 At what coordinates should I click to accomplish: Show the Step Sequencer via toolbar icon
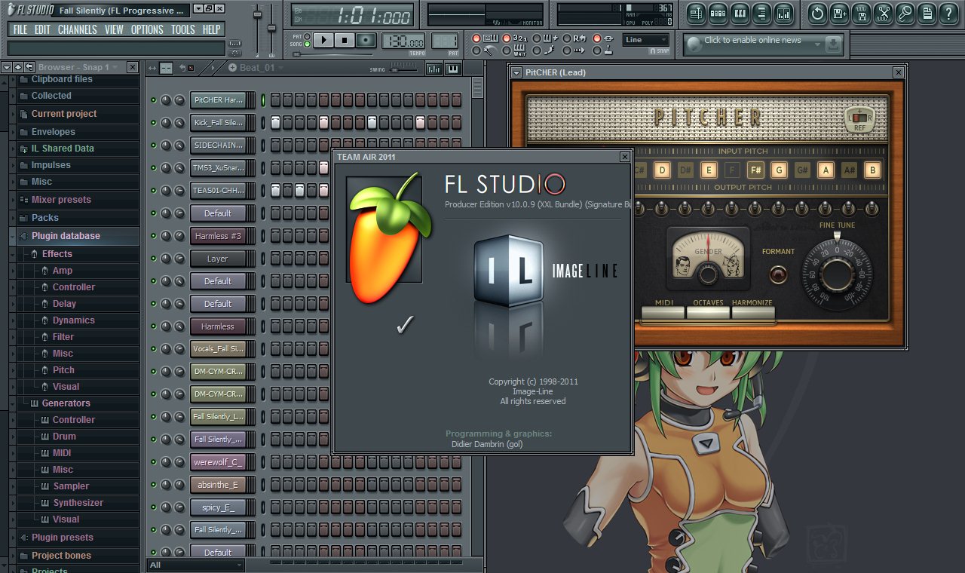718,13
